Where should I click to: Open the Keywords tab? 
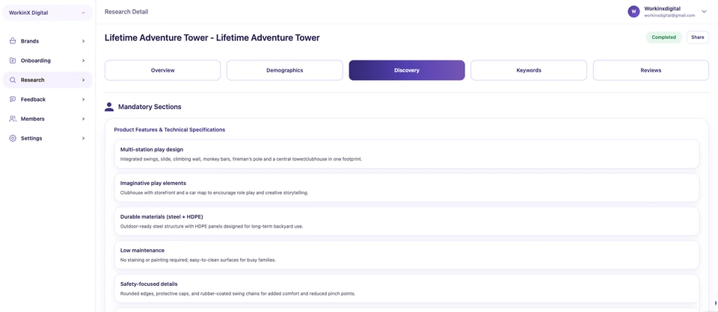529,70
